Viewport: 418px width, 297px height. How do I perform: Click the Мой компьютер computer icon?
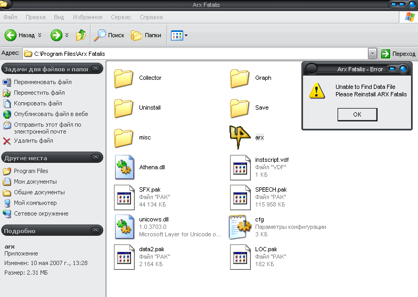(7, 203)
